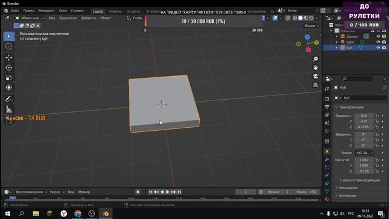Open the Воспроизведение dropdown in timeline
This screenshot has width=389, height=219.
coord(31,192)
